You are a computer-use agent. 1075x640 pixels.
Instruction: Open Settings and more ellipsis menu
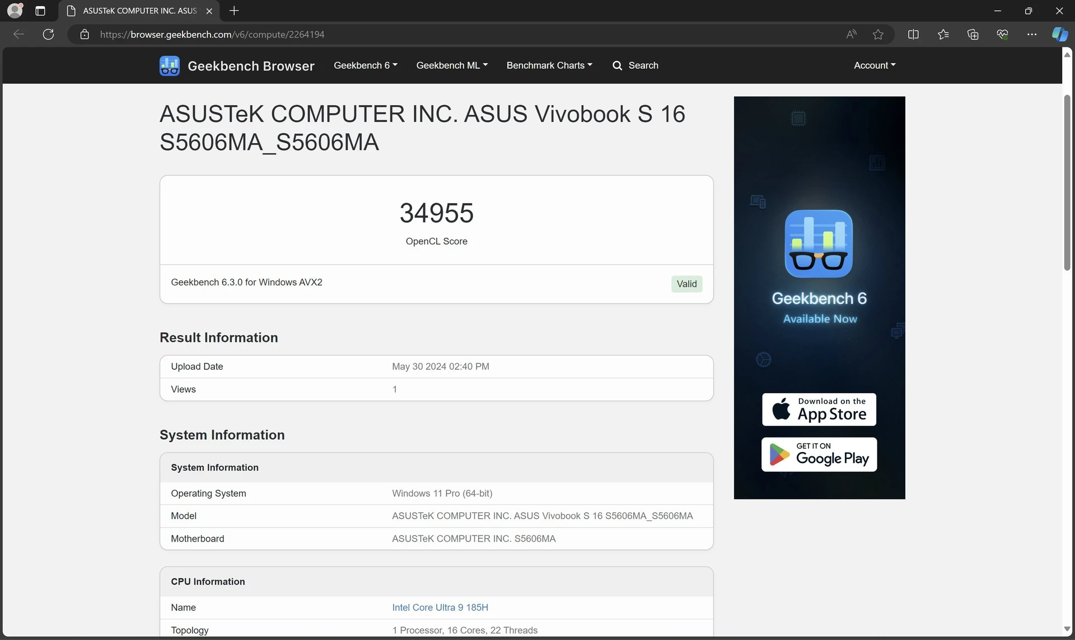click(x=1032, y=34)
